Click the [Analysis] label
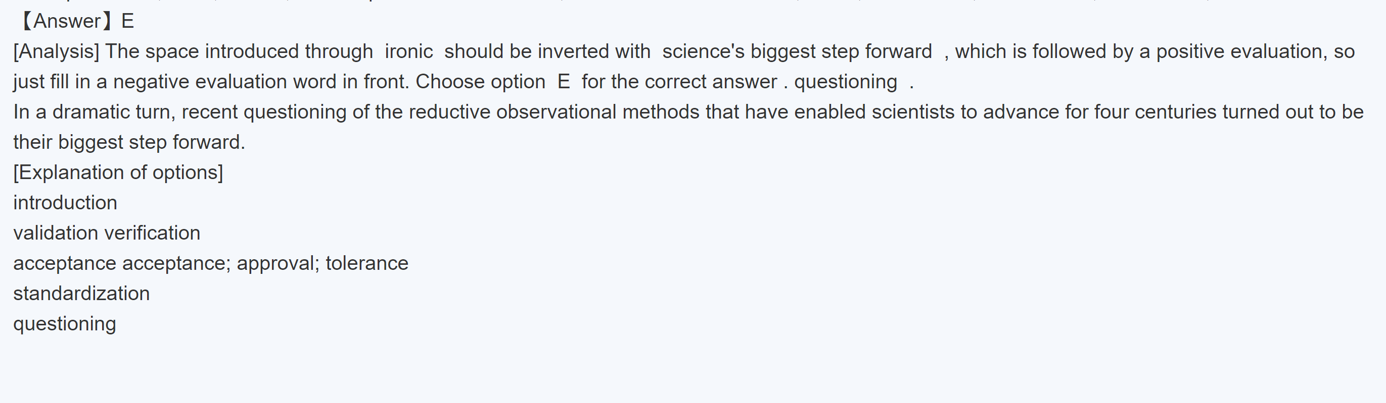This screenshot has width=1386, height=403. coord(56,51)
